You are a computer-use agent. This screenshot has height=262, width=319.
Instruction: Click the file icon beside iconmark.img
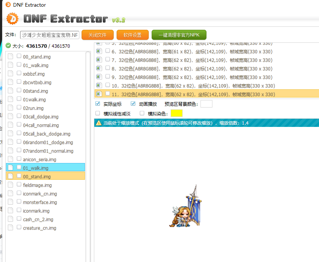tap(10, 210)
